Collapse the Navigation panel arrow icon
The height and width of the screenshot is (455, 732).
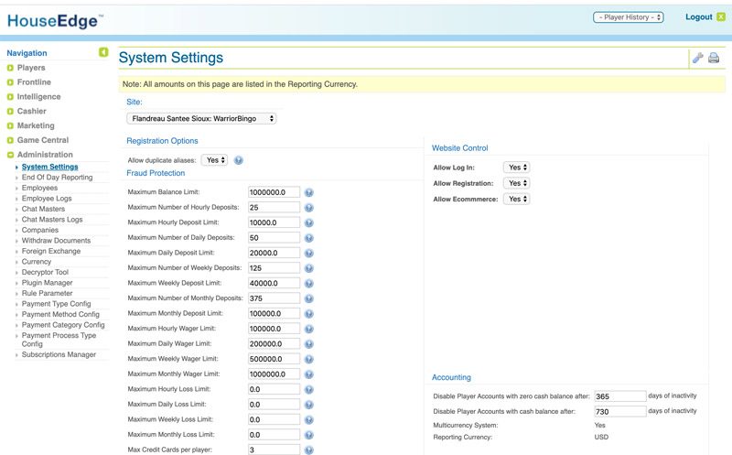tap(103, 52)
